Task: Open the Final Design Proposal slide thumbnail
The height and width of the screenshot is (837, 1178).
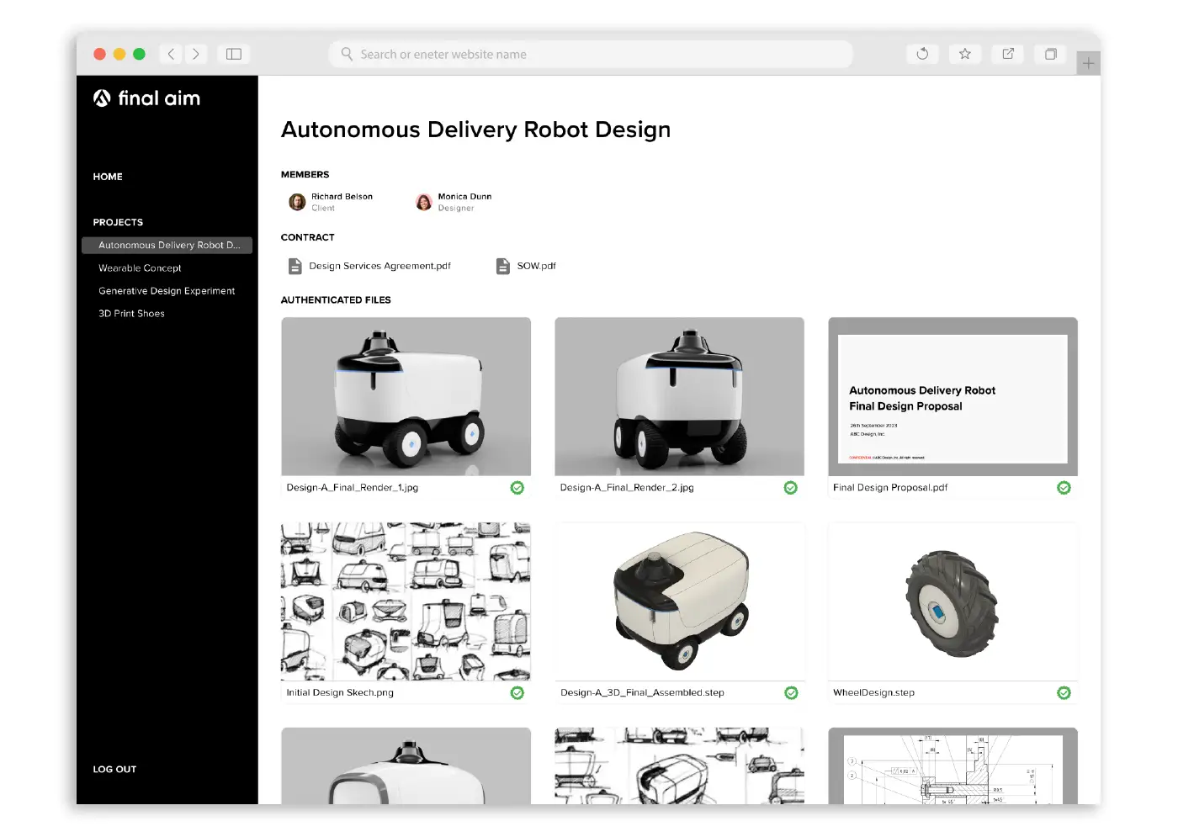Action: (x=952, y=396)
